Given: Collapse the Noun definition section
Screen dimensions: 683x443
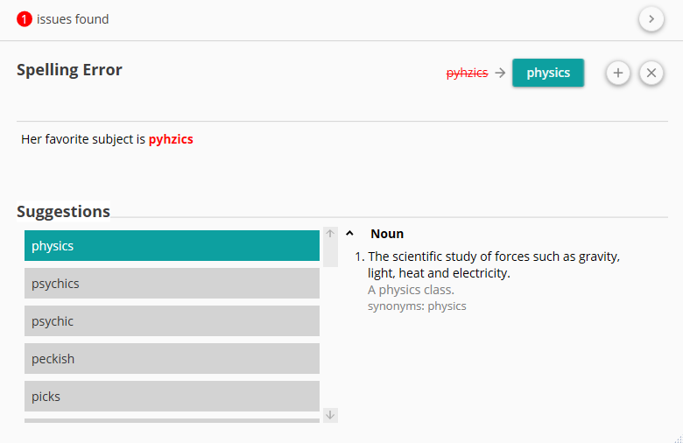Looking at the screenshot, I should [349, 234].
